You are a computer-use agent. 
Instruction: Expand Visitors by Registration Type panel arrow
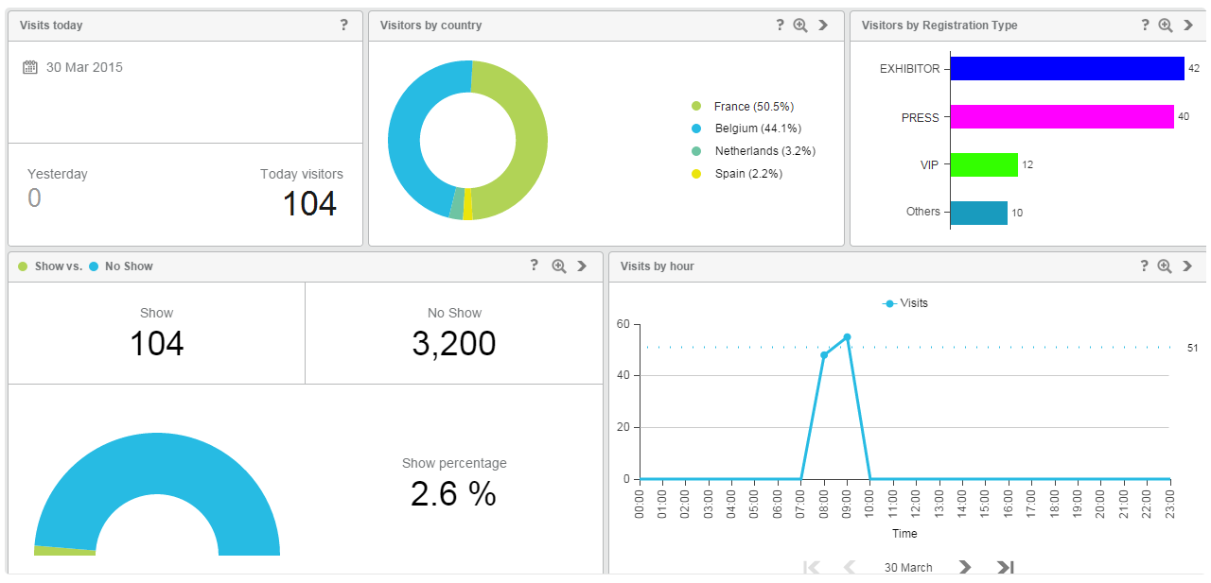point(1188,26)
